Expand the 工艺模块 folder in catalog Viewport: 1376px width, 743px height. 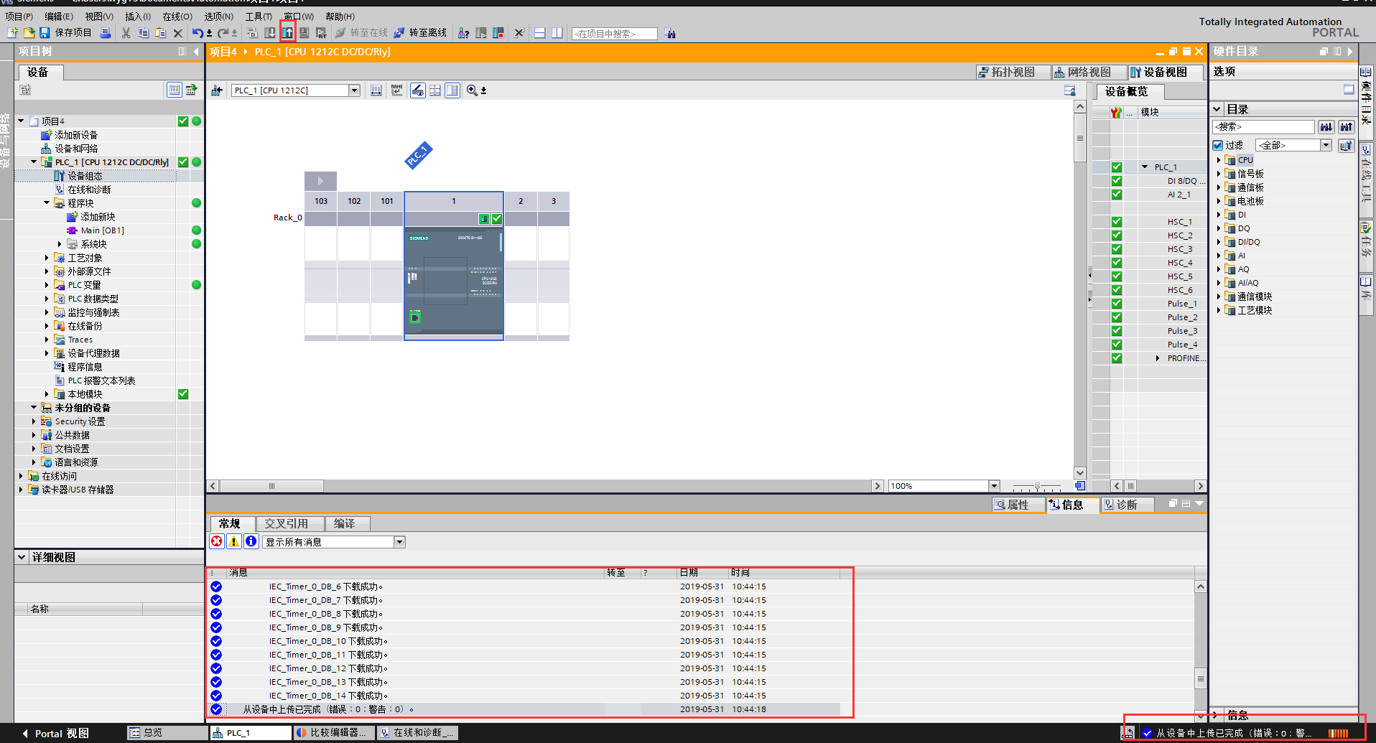click(1219, 310)
